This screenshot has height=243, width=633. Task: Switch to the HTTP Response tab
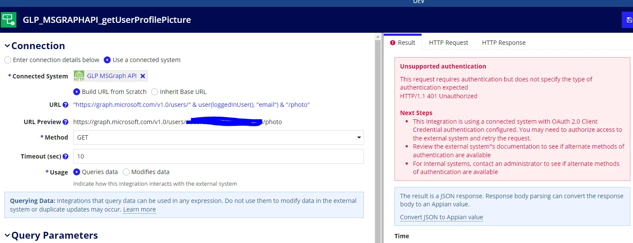click(504, 43)
